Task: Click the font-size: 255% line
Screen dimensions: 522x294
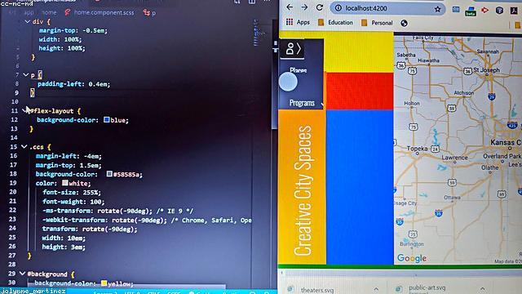Action: (x=72, y=193)
